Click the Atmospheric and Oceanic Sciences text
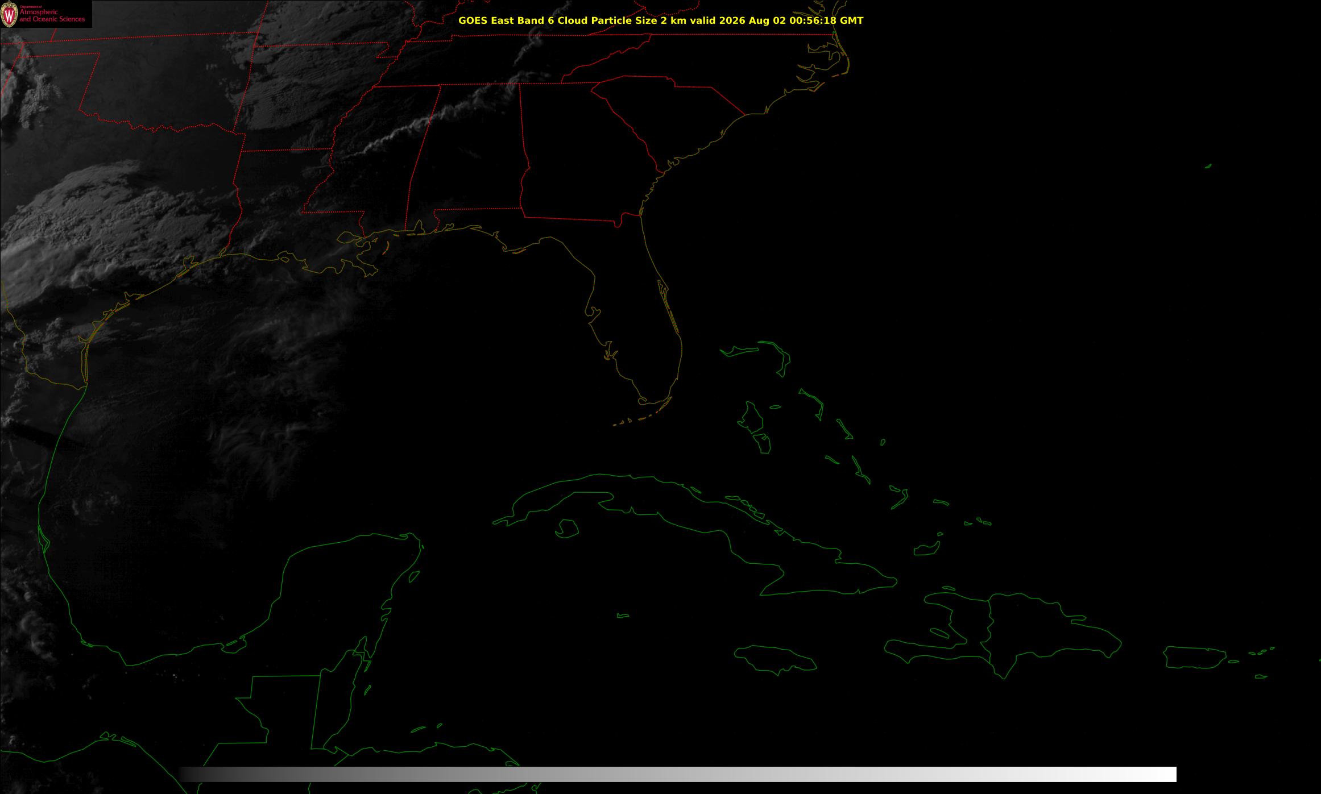This screenshot has height=794, width=1321. coord(52,16)
